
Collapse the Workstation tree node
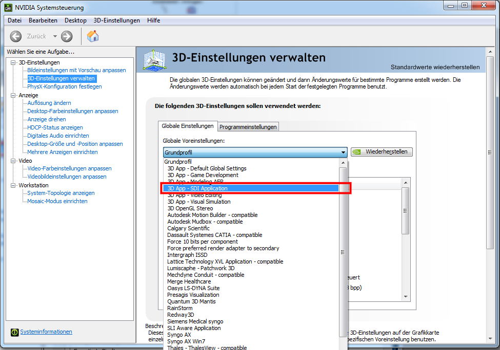coord(13,185)
